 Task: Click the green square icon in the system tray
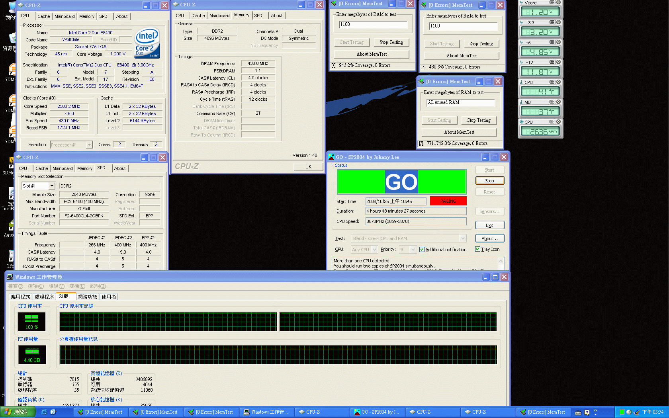tap(622, 412)
